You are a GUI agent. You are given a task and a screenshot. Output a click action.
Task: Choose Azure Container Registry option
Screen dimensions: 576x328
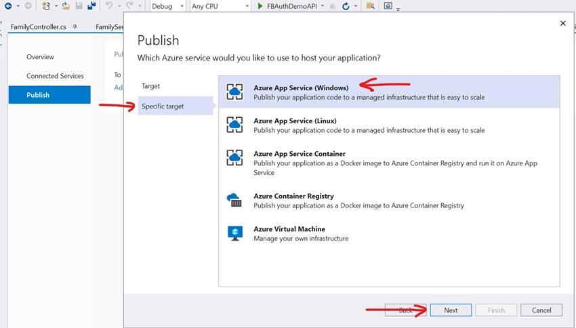pos(389,201)
